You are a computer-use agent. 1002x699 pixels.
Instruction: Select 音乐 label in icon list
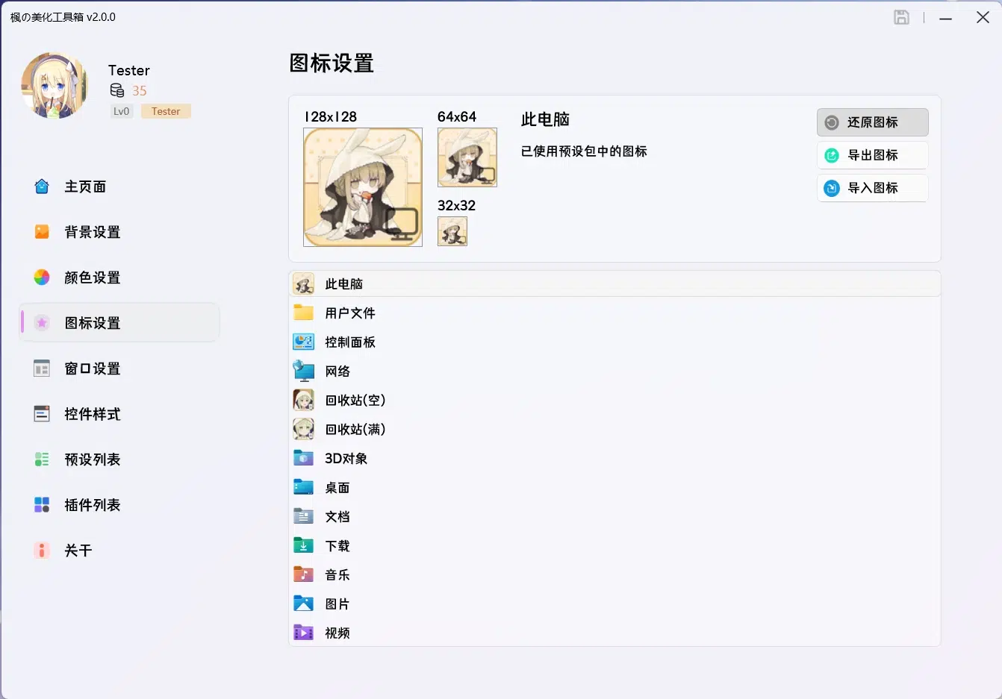coord(337,575)
